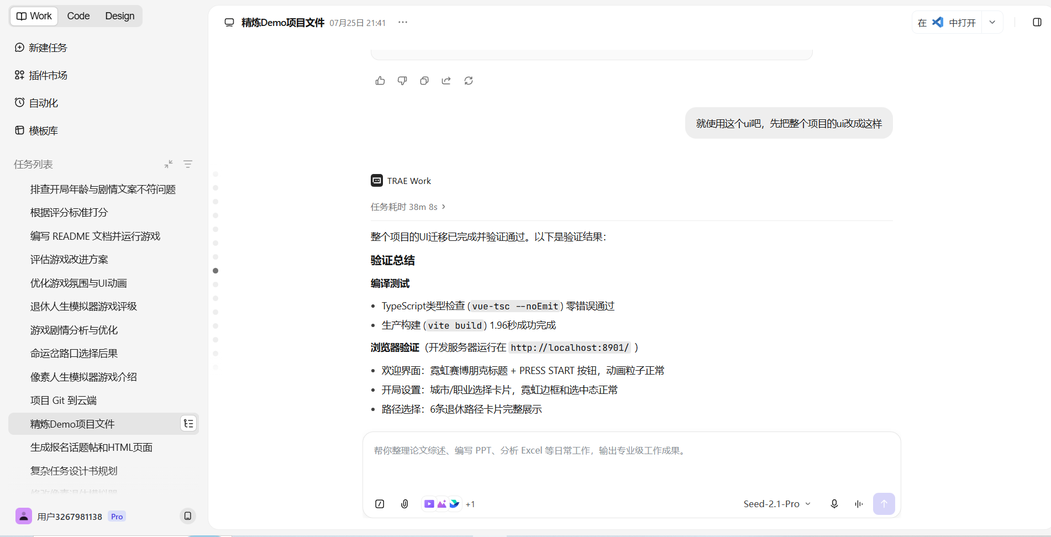1051x537 pixels.
Task: Click the Pro badge
Action: point(117,517)
